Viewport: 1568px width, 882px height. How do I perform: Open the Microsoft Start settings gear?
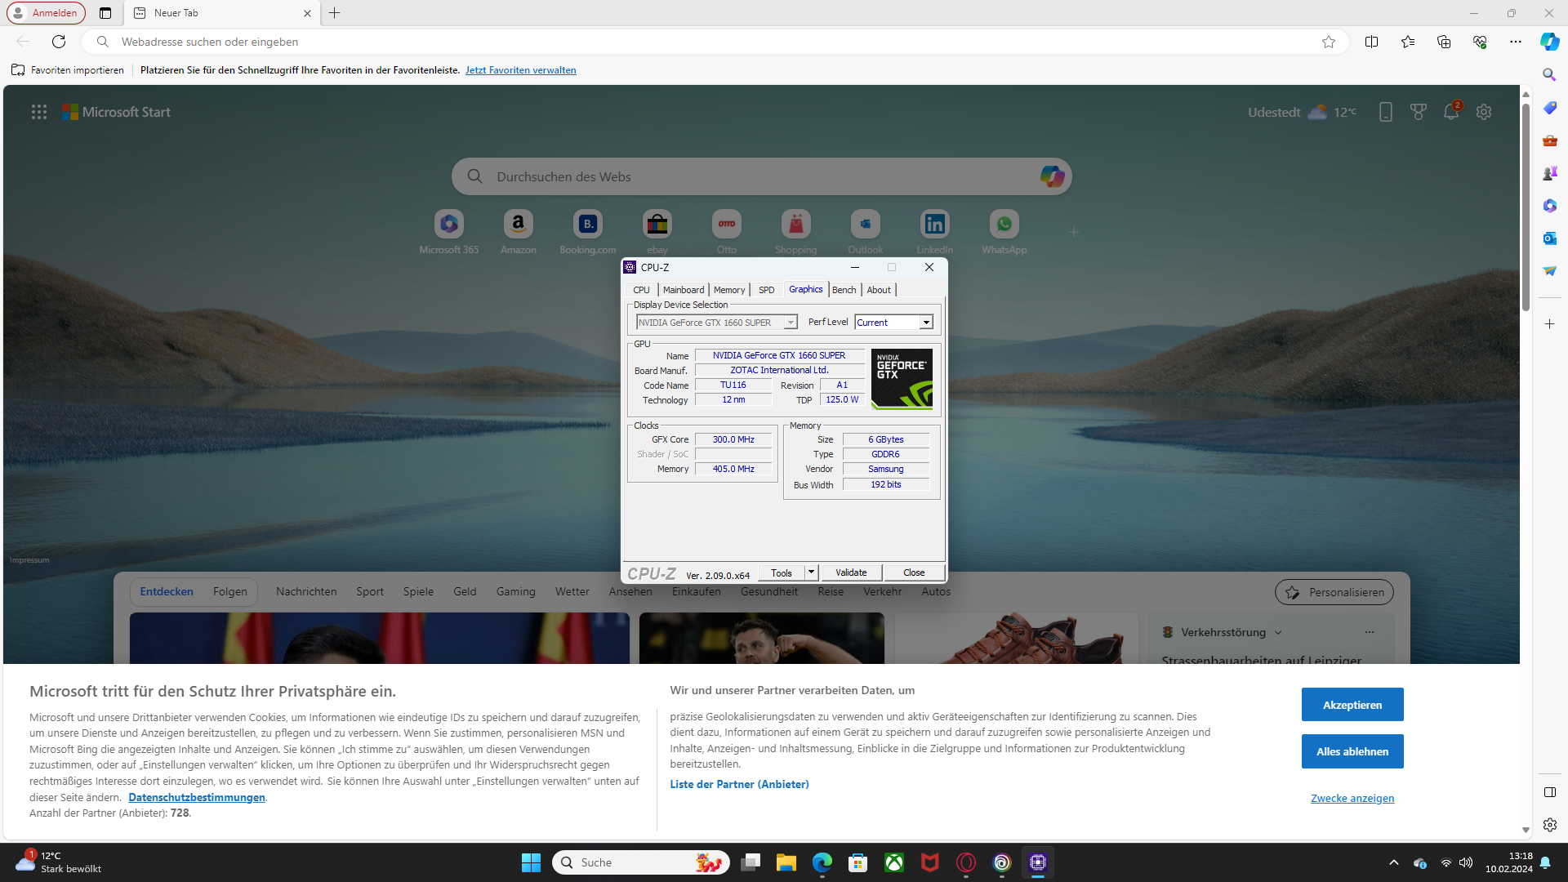point(1484,112)
